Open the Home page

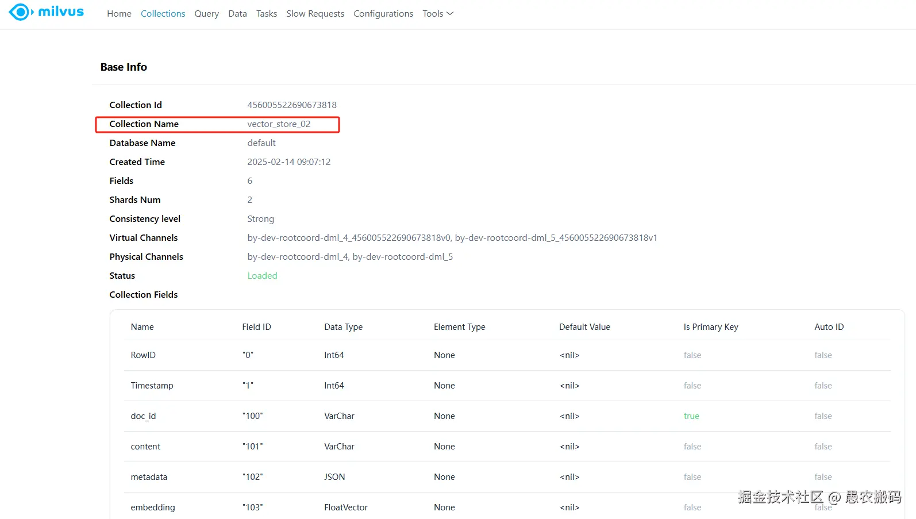119,13
